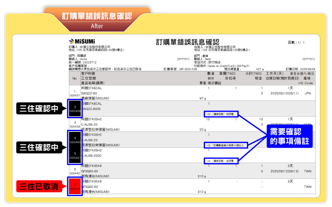Click the No column header
The width and height of the screenshot is (332, 207).
75,78
